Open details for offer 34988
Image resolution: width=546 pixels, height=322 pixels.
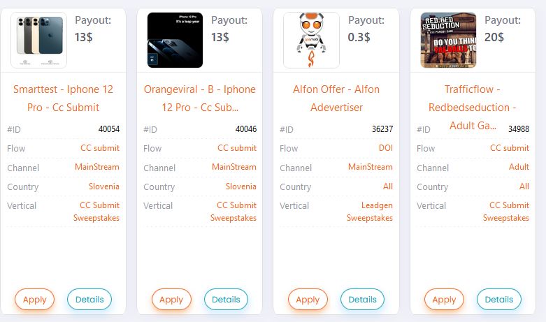pos(499,300)
